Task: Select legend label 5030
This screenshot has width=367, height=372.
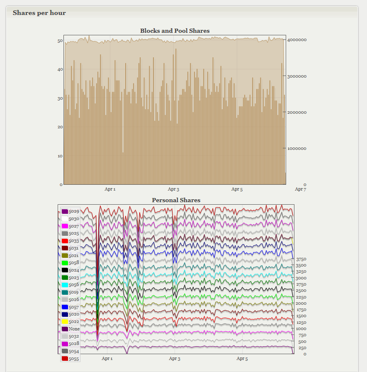Action: click(74, 219)
